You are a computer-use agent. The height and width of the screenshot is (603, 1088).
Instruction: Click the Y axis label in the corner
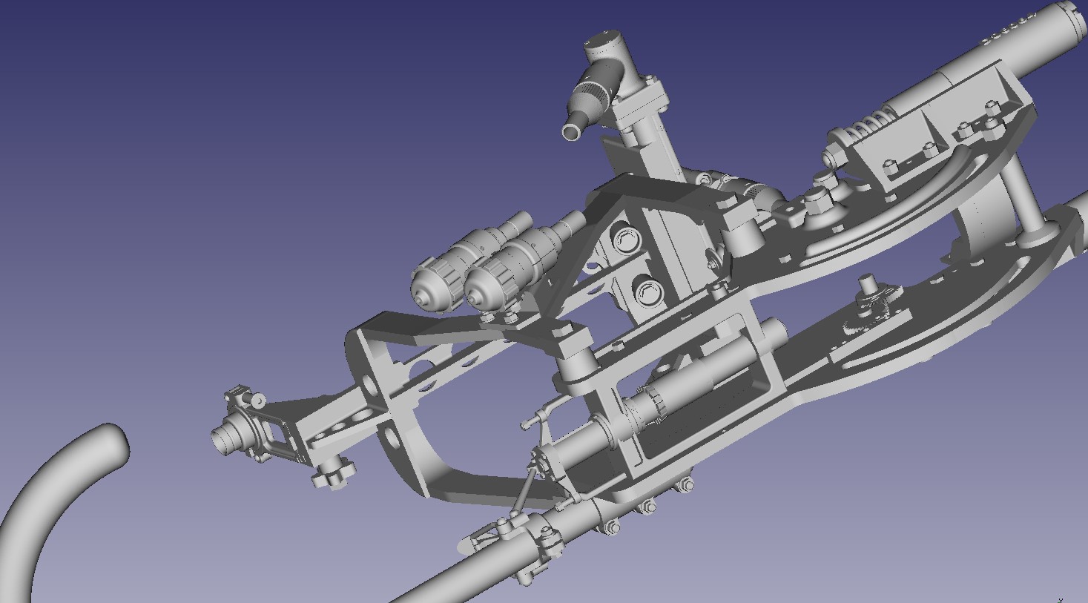(x=1061, y=599)
